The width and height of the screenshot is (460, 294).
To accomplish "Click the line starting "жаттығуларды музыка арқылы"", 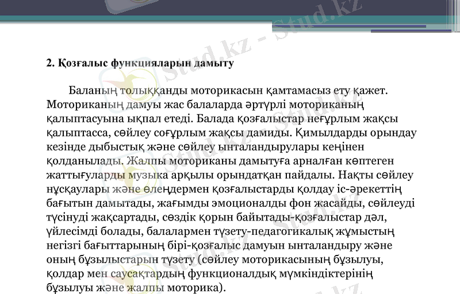I will (229, 175).
